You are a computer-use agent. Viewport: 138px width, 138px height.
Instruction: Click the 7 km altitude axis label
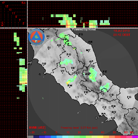click(x=20, y=20)
